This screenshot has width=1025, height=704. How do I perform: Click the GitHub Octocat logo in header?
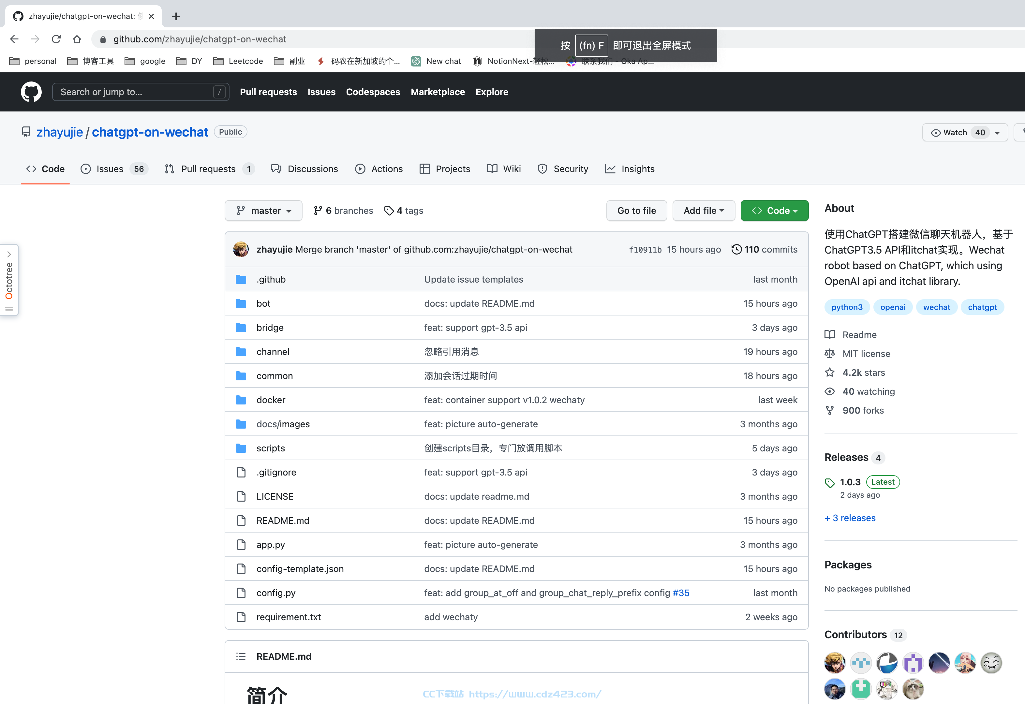coord(31,92)
